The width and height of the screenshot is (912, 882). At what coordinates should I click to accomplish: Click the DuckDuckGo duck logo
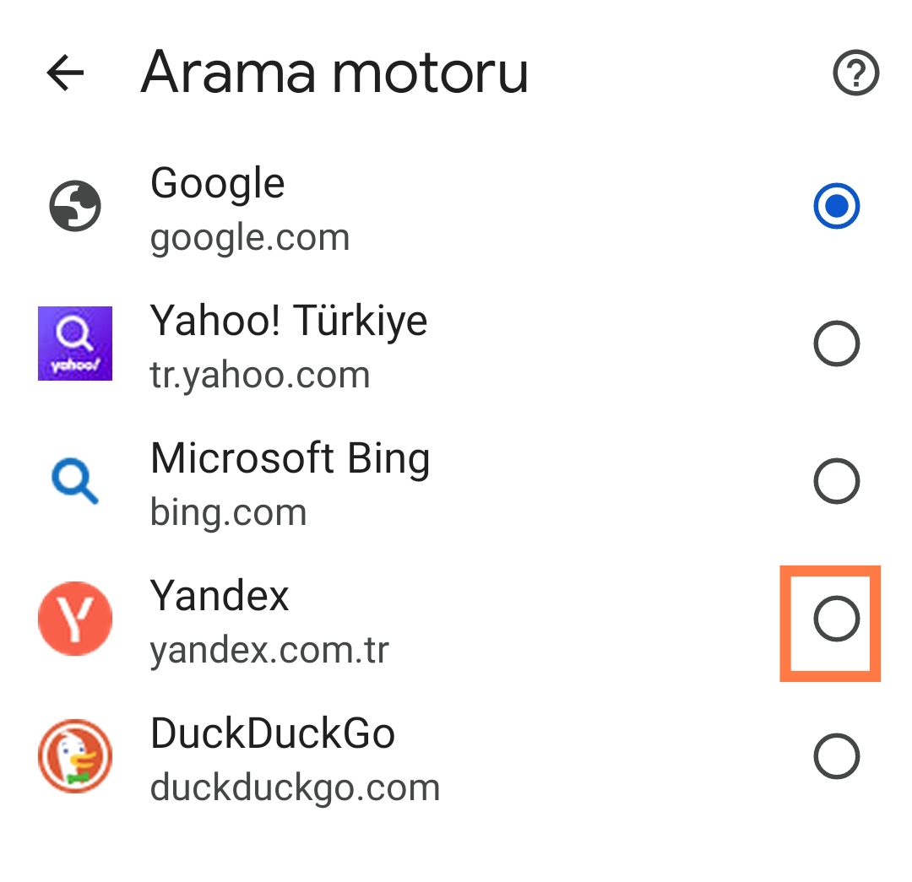pos(75,756)
